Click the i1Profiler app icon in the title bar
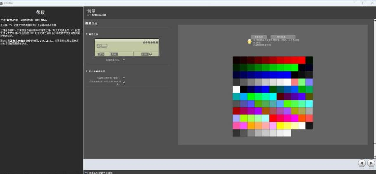 [x=1, y=3]
